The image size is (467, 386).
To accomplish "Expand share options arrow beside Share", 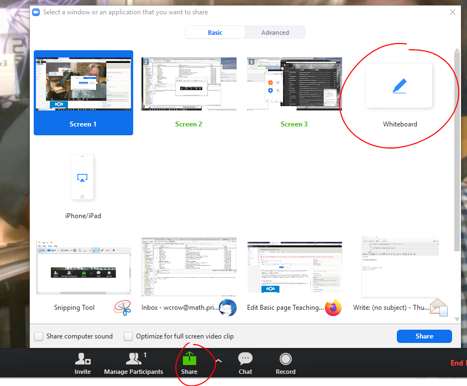I will pyautogui.click(x=218, y=361).
